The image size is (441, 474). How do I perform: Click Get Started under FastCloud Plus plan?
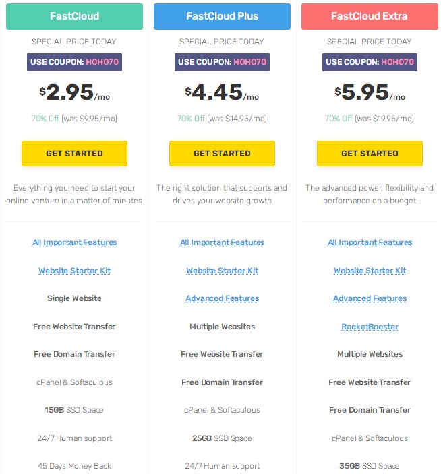tap(222, 154)
